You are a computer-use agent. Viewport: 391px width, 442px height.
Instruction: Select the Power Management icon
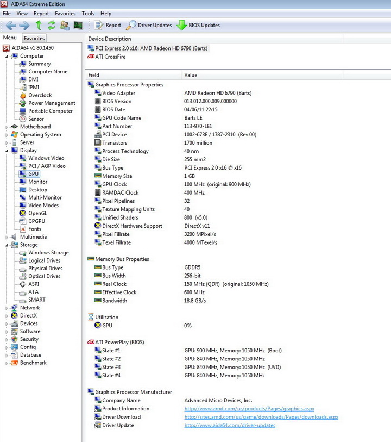click(x=23, y=103)
